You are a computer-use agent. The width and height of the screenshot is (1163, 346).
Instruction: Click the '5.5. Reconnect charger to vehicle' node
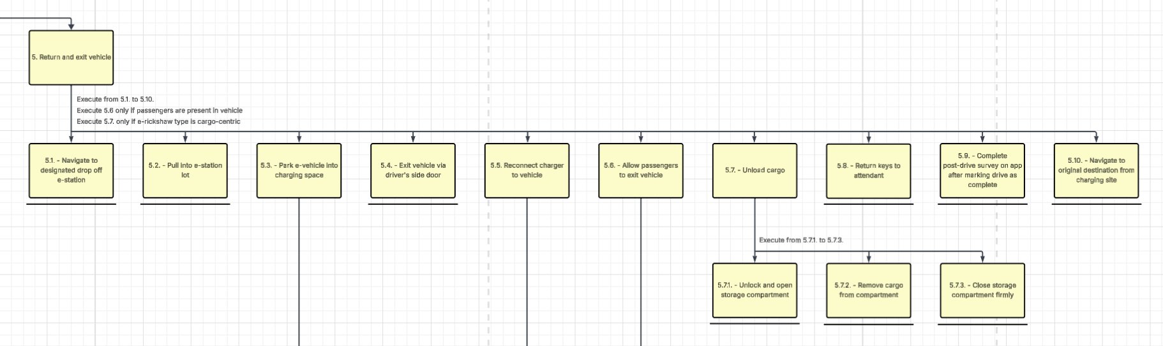pos(527,170)
